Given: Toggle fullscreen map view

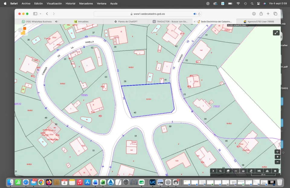Looking at the screenshot, I should pos(276,33).
